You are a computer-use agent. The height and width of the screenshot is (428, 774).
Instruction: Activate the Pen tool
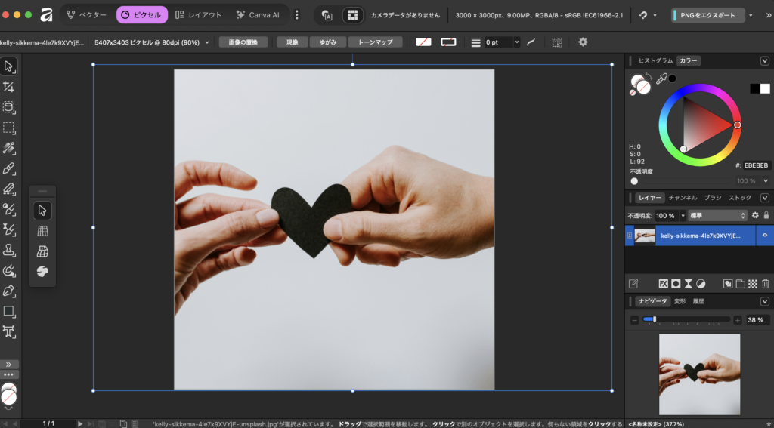coord(9,291)
